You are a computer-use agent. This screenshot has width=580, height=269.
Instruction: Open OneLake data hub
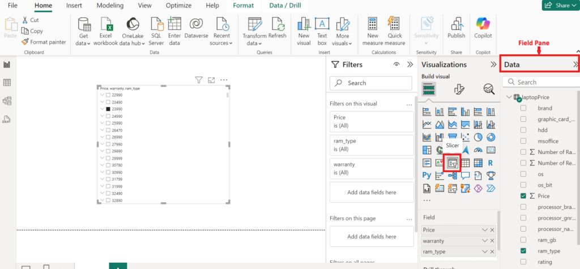click(133, 32)
